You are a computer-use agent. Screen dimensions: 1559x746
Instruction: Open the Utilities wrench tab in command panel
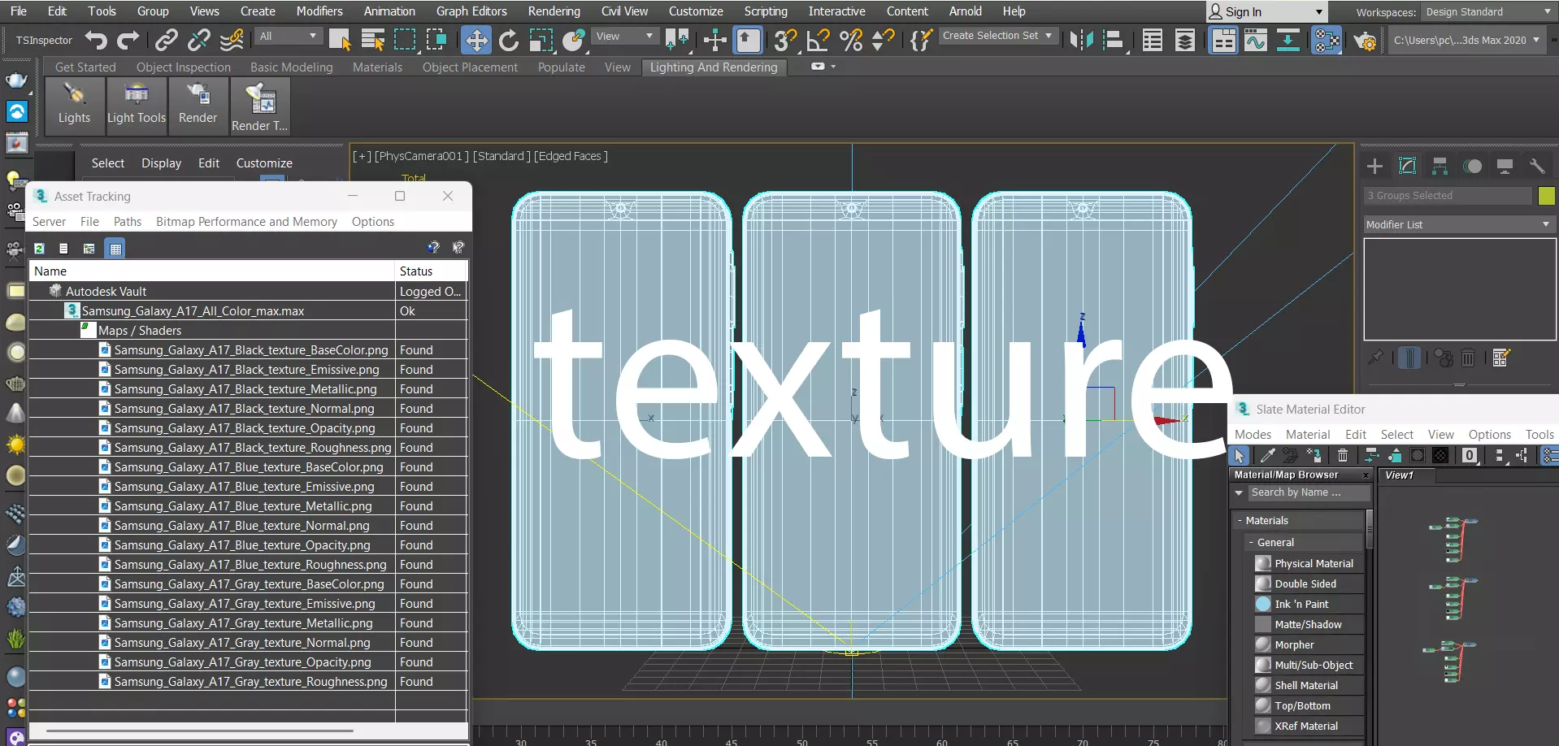pyautogui.click(x=1536, y=167)
